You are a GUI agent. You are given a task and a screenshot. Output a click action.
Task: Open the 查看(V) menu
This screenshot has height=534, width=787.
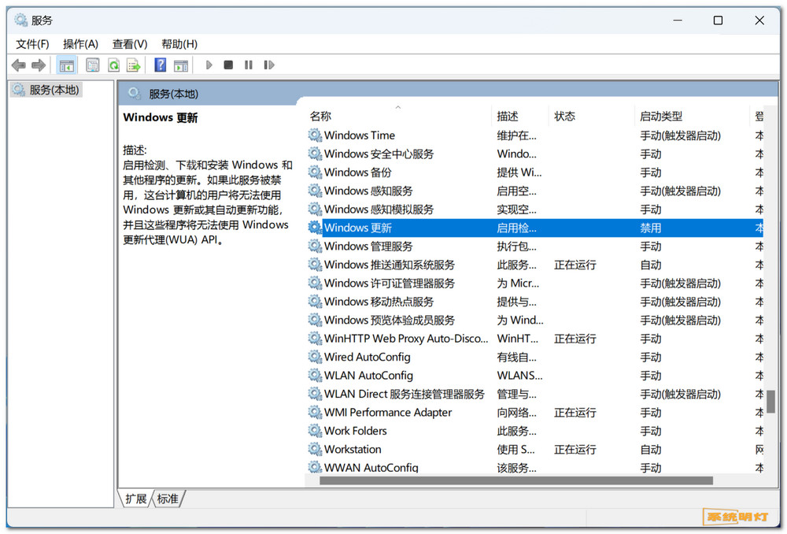tap(130, 43)
